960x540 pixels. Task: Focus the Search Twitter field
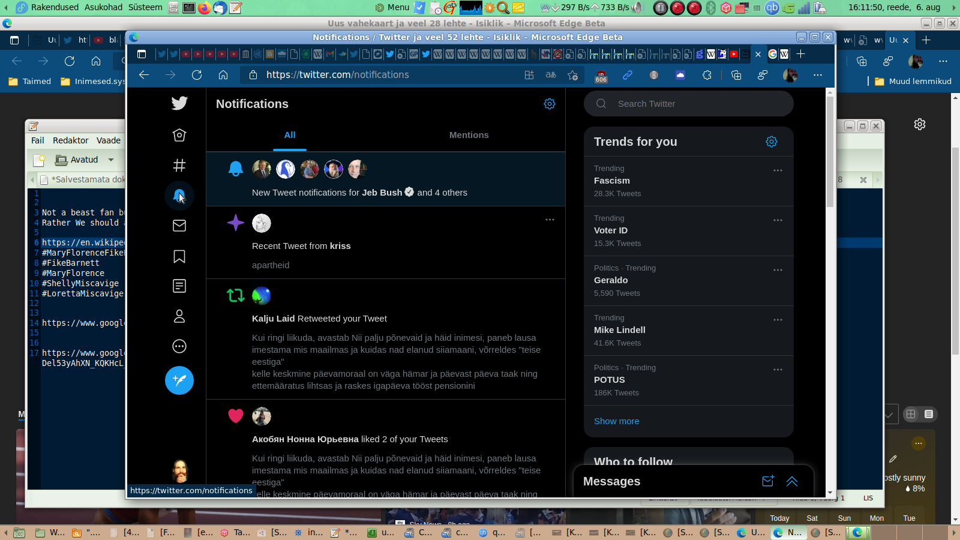point(689,104)
